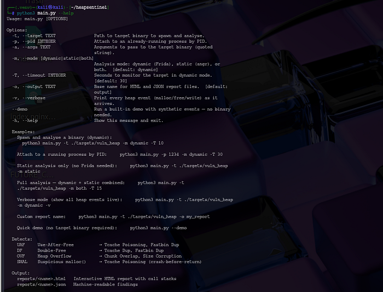The height and width of the screenshot is (292, 383).
Task: Click "Quick demo (no target binary required):"
Action: pyautogui.click(x=67, y=228)
